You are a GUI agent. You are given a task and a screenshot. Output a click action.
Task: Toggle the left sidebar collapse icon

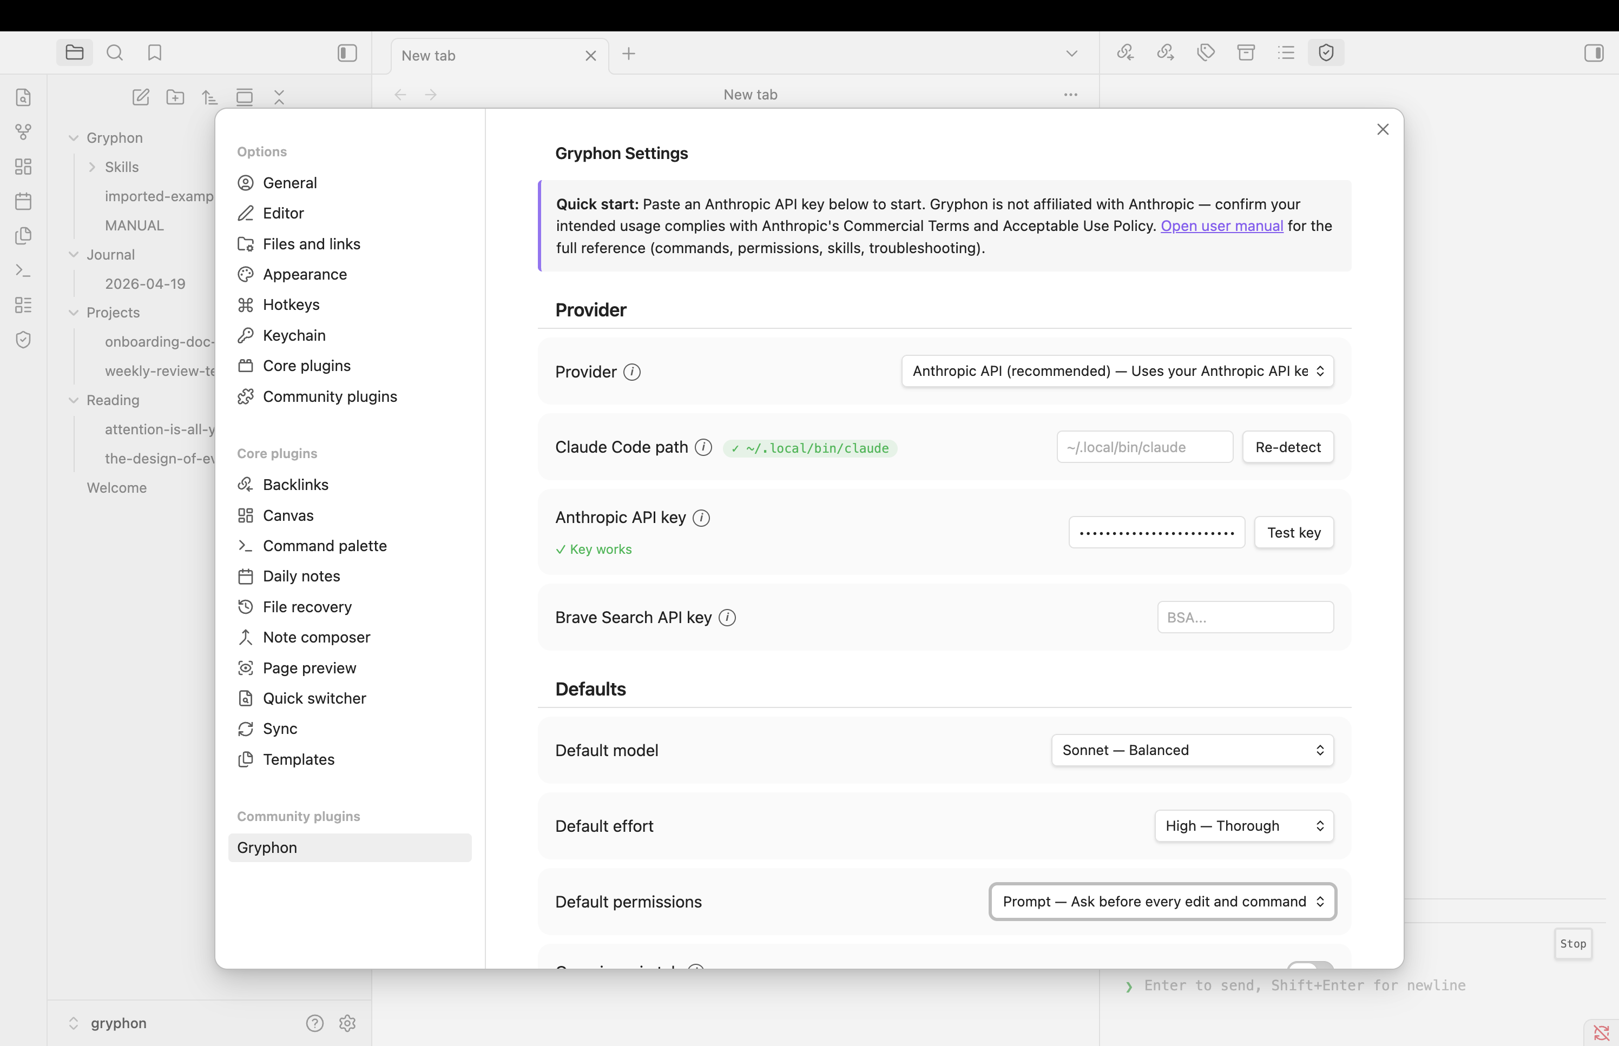pyautogui.click(x=347, y=52)
